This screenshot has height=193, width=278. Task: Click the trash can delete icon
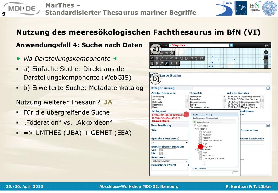(x=157, y=58)
